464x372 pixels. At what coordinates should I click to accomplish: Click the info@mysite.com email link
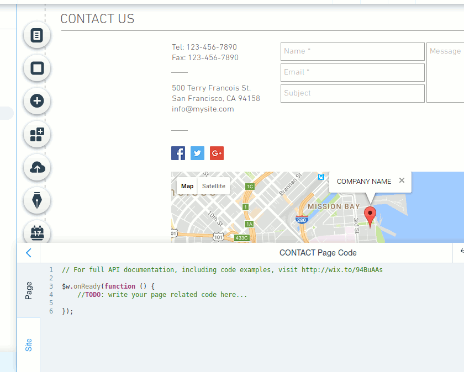point(202,109)
